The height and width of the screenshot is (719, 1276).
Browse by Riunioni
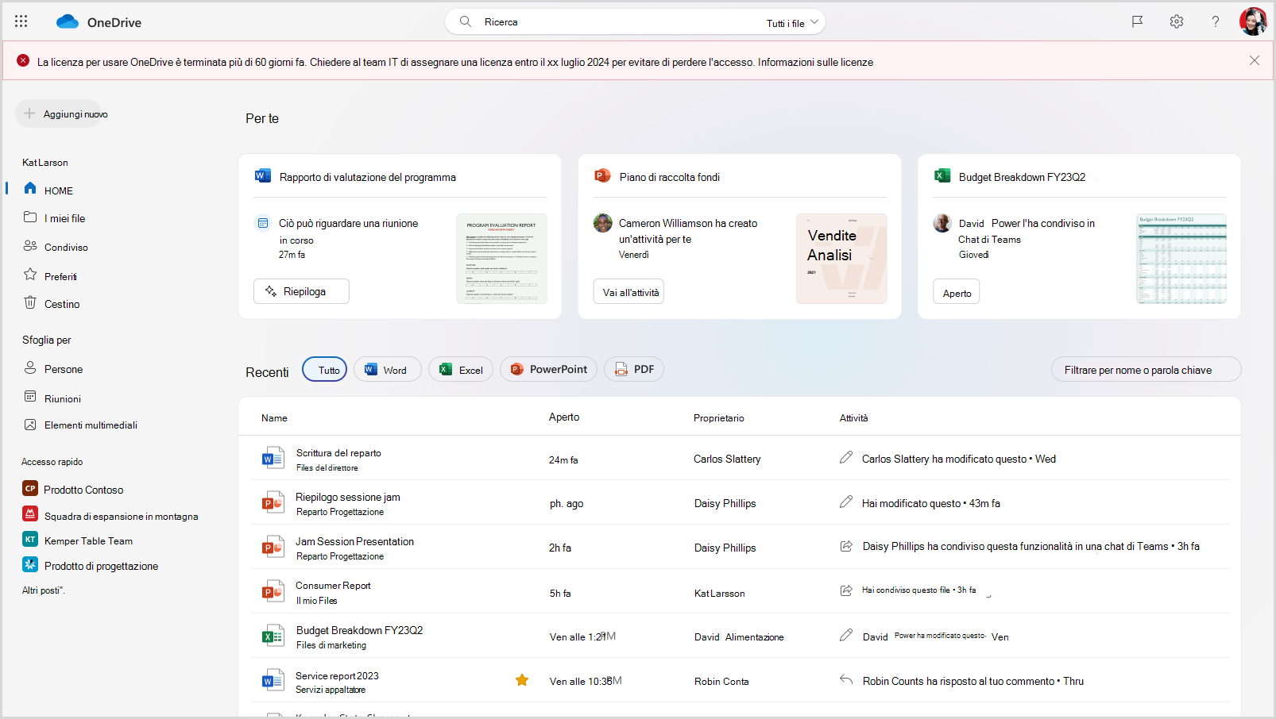[x=52, y=398]
